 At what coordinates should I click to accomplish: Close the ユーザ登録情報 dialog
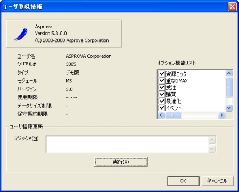pyautogui.click(x=232, y=7)
